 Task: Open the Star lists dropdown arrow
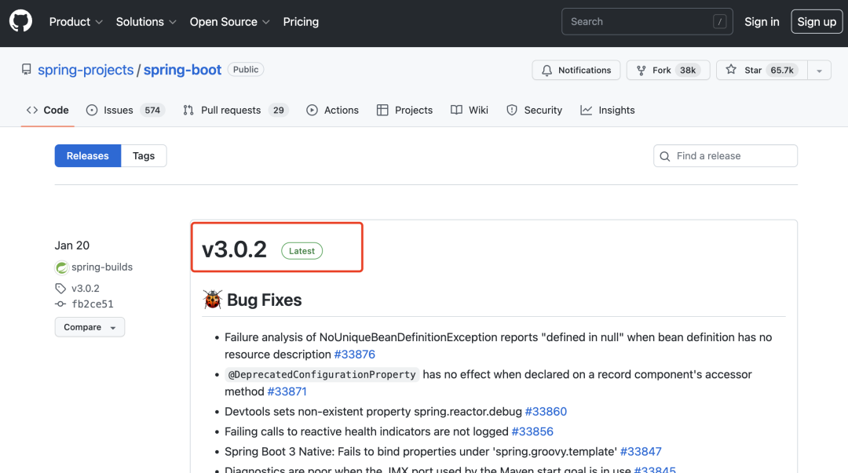coord(819,71)
